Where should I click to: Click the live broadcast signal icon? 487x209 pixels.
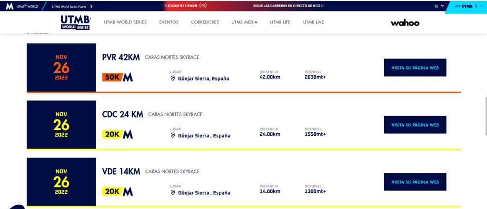203,6
